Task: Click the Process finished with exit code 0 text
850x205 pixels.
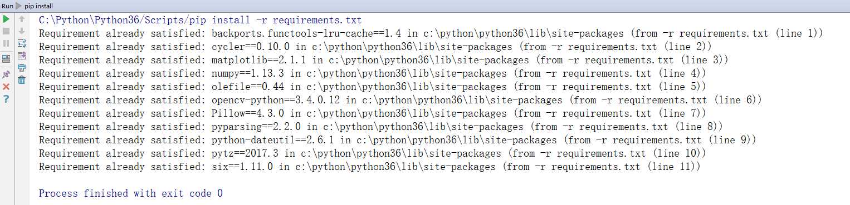Action: [130, 193]
